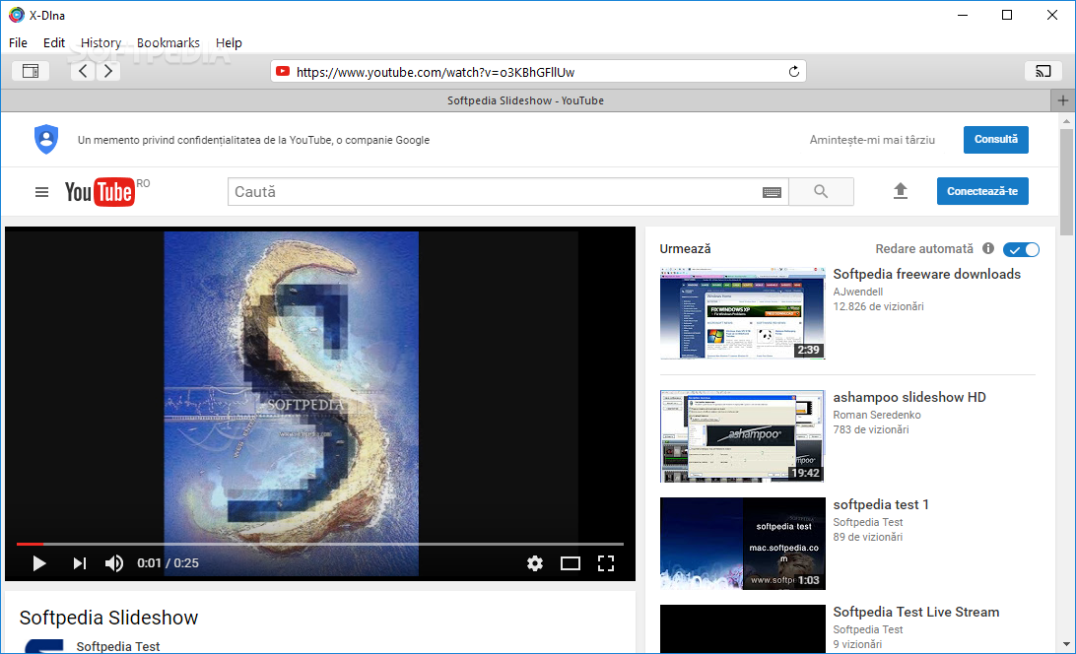Switch to theater mode

[571, 563]
